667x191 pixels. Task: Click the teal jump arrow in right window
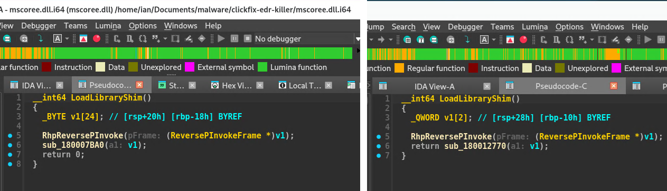click(467, 39)
